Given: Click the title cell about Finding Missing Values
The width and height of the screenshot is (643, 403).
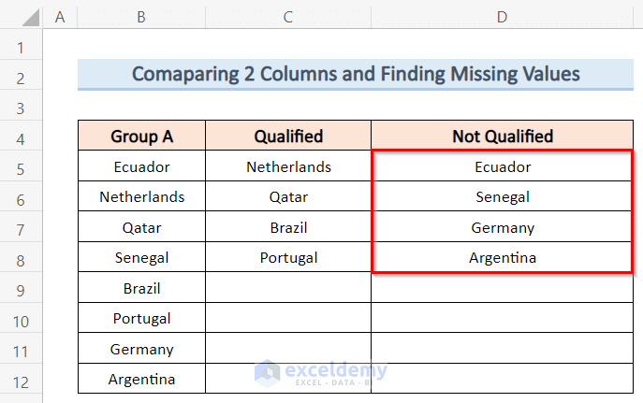Looking at the screenshot, I should click(356, 74).
